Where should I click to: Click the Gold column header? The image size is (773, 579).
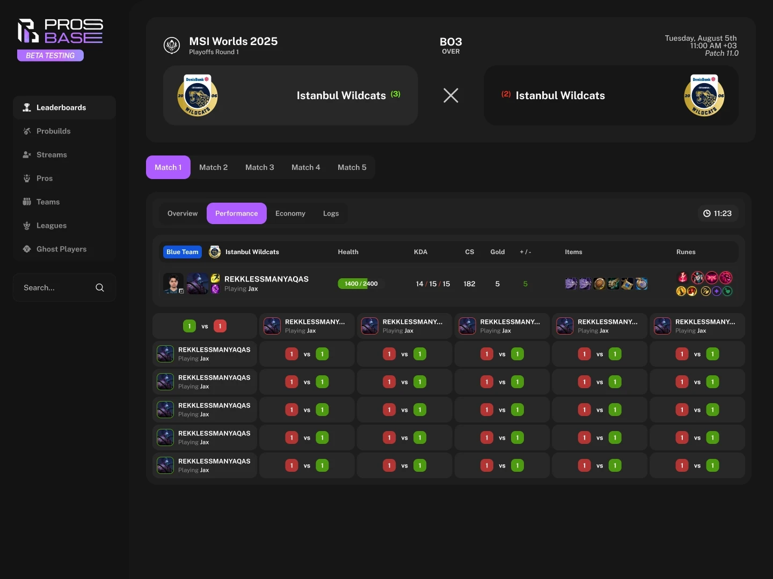point(498,252)
